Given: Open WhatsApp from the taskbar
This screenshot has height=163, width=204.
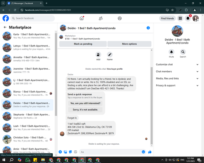Looking at the screenshot, I should click(x=27, y=160).
